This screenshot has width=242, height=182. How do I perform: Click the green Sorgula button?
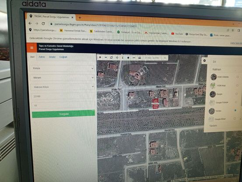63,114
